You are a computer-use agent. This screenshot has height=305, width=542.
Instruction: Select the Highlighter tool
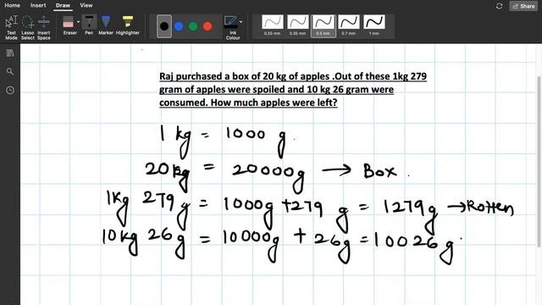(128, 25)
